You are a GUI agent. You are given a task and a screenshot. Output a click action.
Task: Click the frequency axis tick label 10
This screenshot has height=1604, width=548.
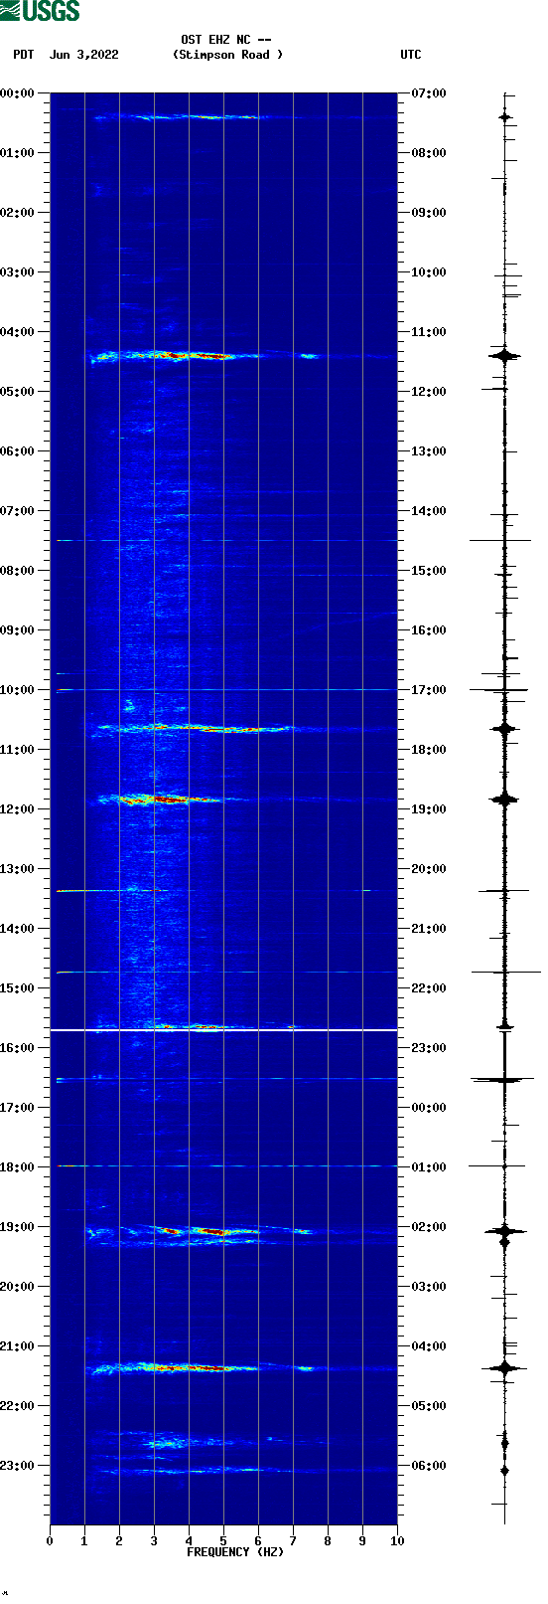(x=397, y=1541)
